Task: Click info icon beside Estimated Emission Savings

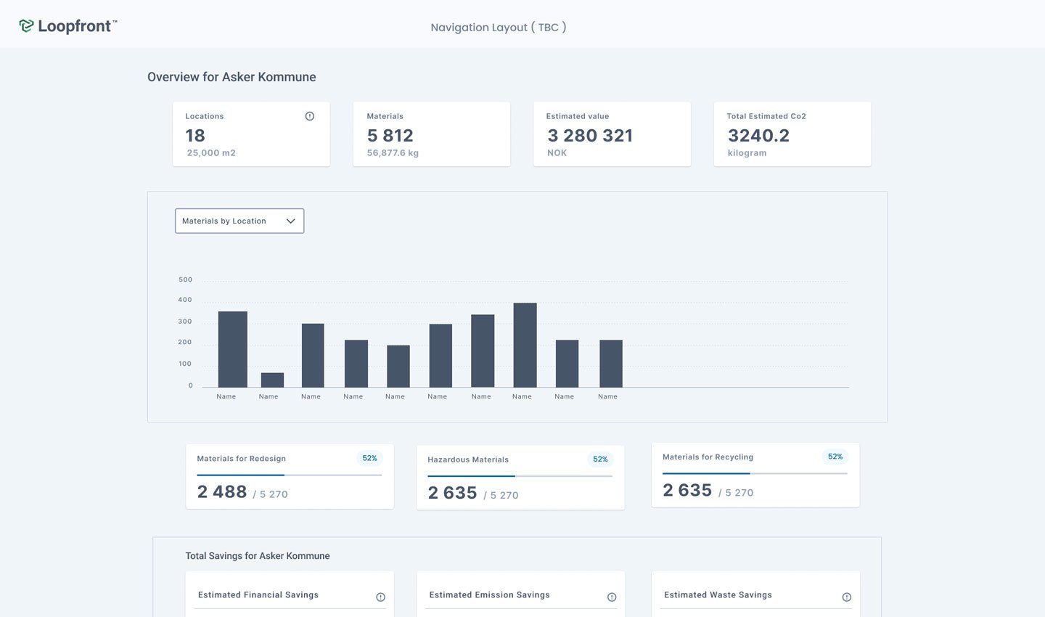Action: pos(612,597)
